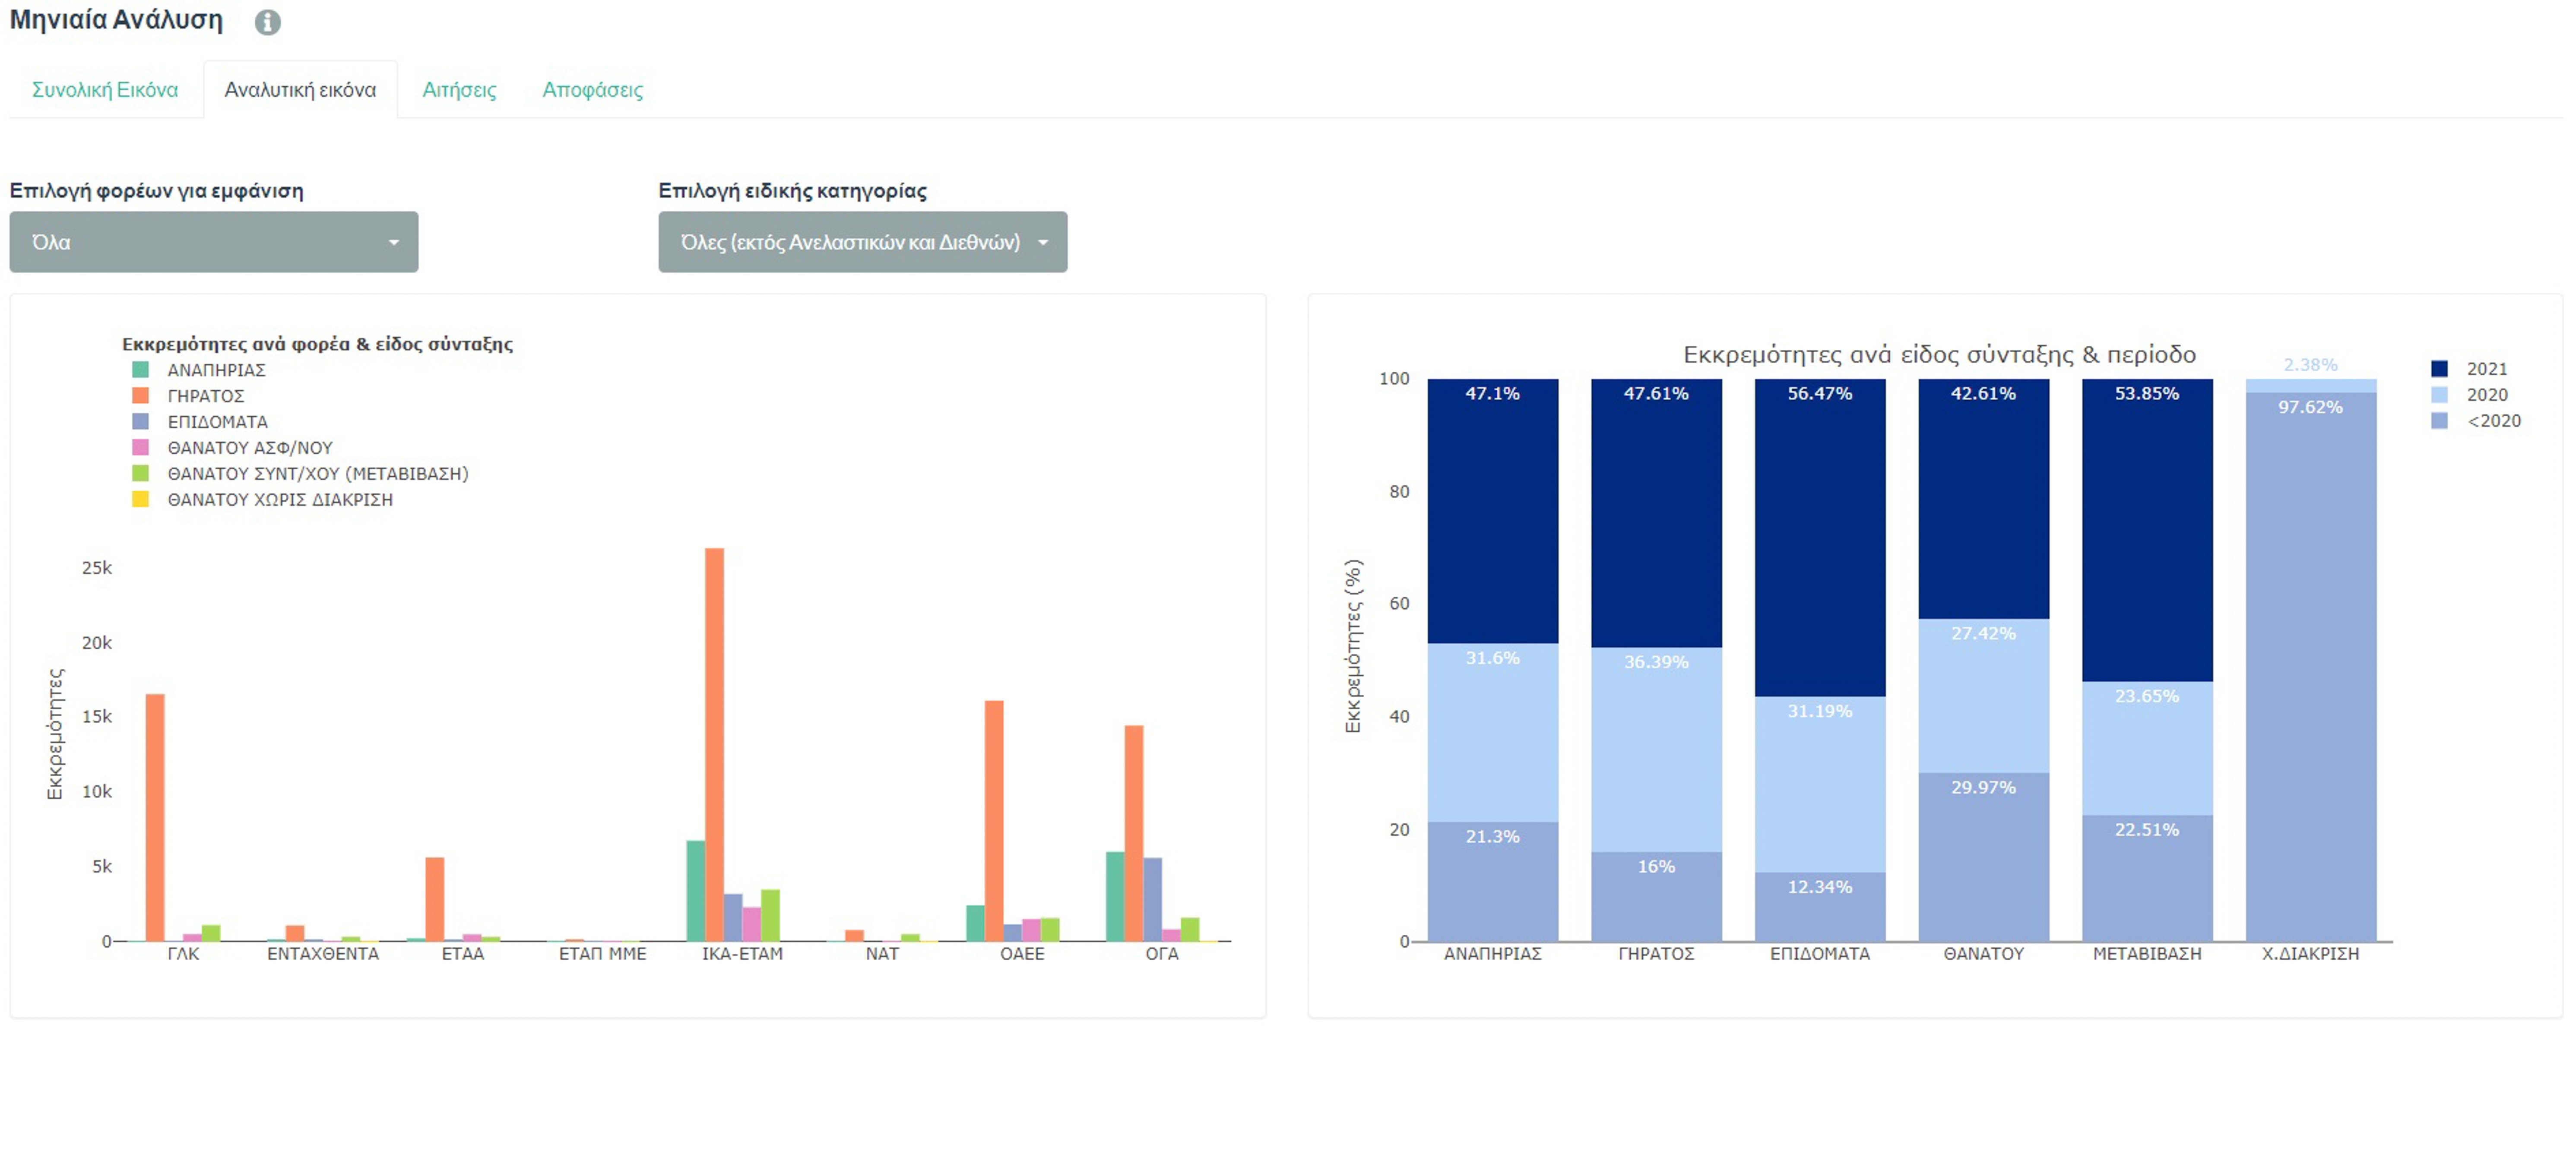
Task: Click the orange ΓΗΡΑΤΟΣ bar for ΕΤΑΑ
Action: click(435, 899)
